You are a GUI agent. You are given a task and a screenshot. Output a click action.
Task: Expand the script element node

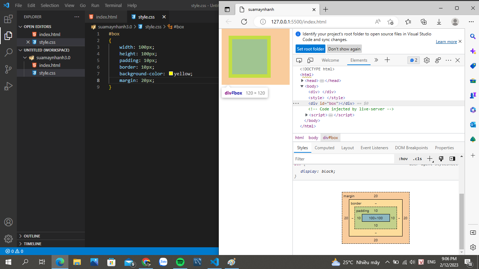click(306, 115)
